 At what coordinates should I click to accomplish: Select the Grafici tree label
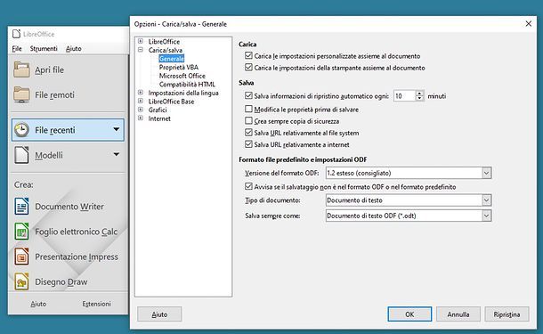point(158,110)
